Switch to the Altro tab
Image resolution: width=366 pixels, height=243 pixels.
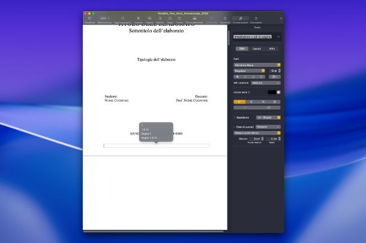click(272, 48)
